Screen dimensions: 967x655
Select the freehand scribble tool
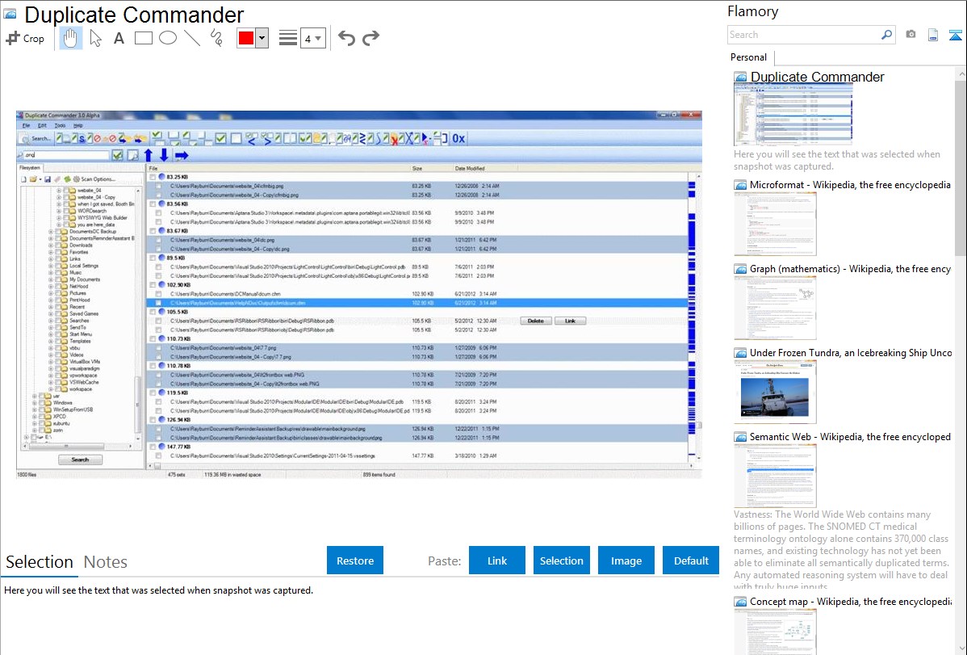point(216,38)
